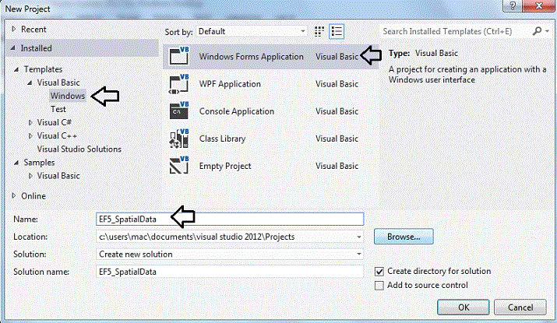Click the Templates node label
557x323 pixels.
point(43,69)
